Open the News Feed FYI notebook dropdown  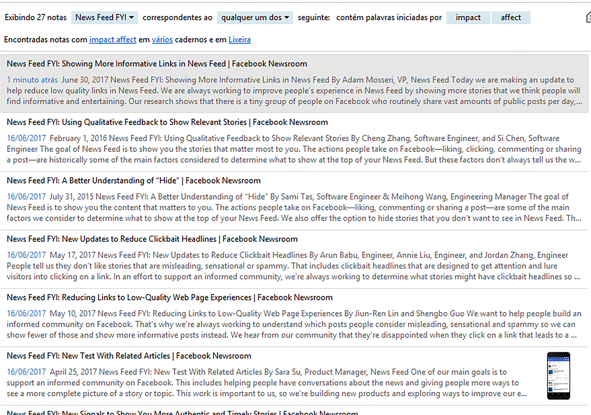(104, 17)
